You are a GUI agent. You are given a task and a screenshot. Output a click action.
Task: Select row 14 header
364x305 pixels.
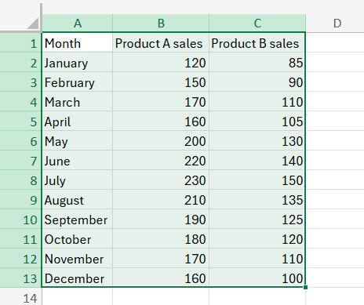pos(20,296)
